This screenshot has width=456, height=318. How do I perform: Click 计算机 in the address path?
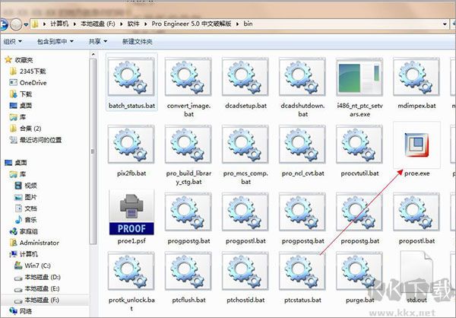tap(59, 24)
